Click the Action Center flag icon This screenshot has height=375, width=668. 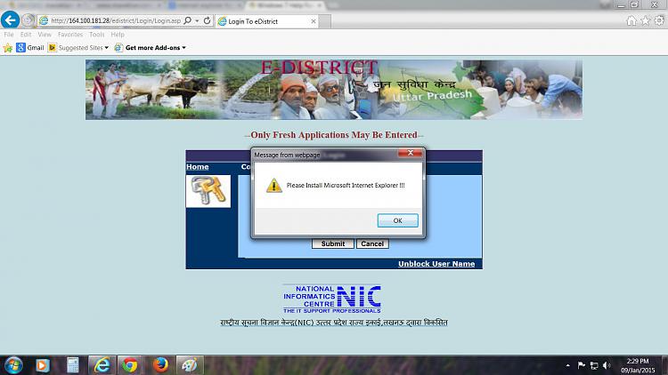point(581,365)
